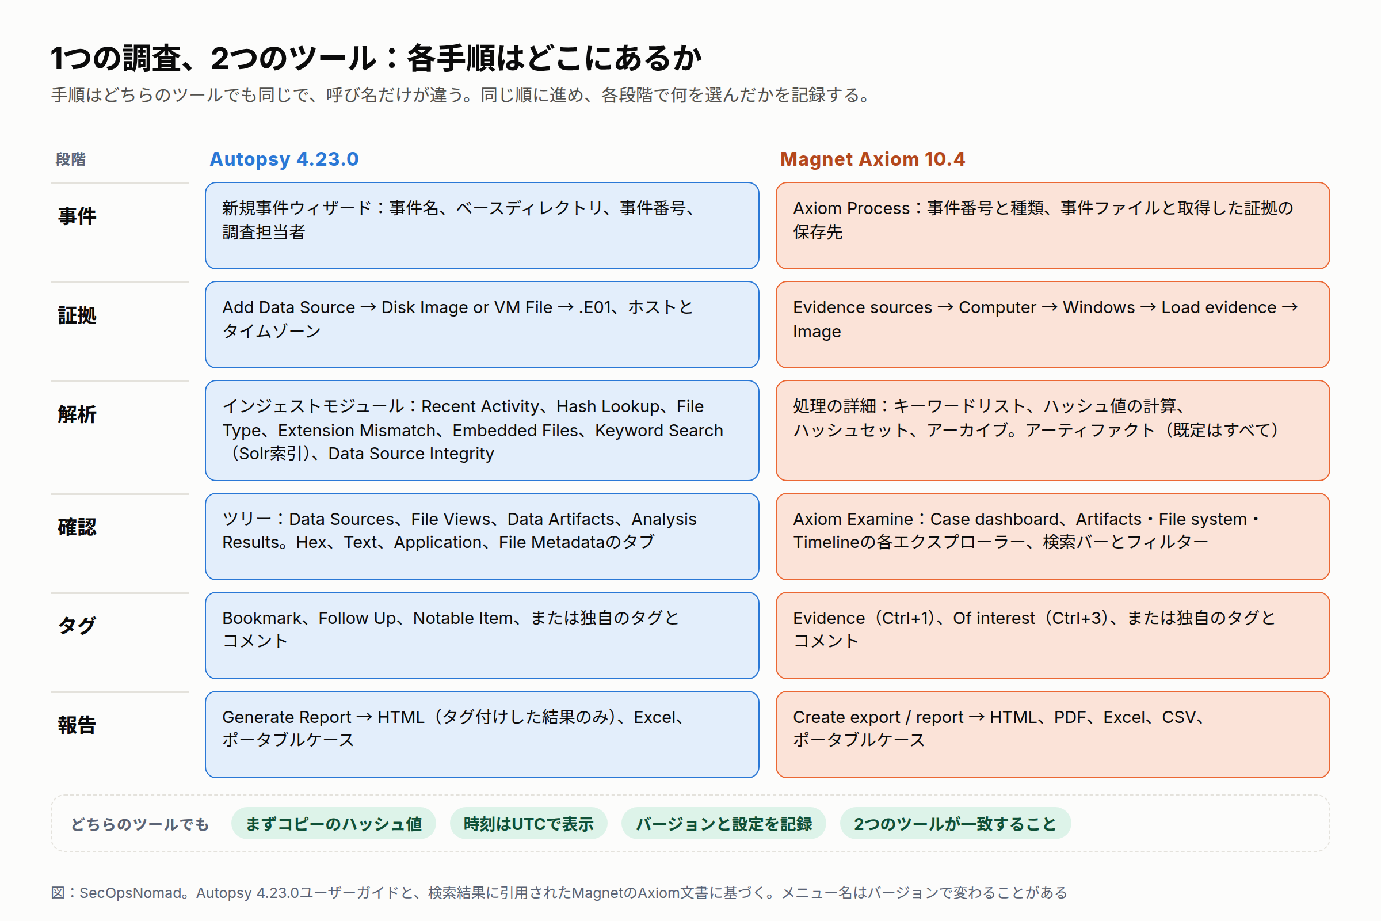Screen dimensions: 1381x921
Task: Click the どちらのツールでも label
Action: [140, 824]
